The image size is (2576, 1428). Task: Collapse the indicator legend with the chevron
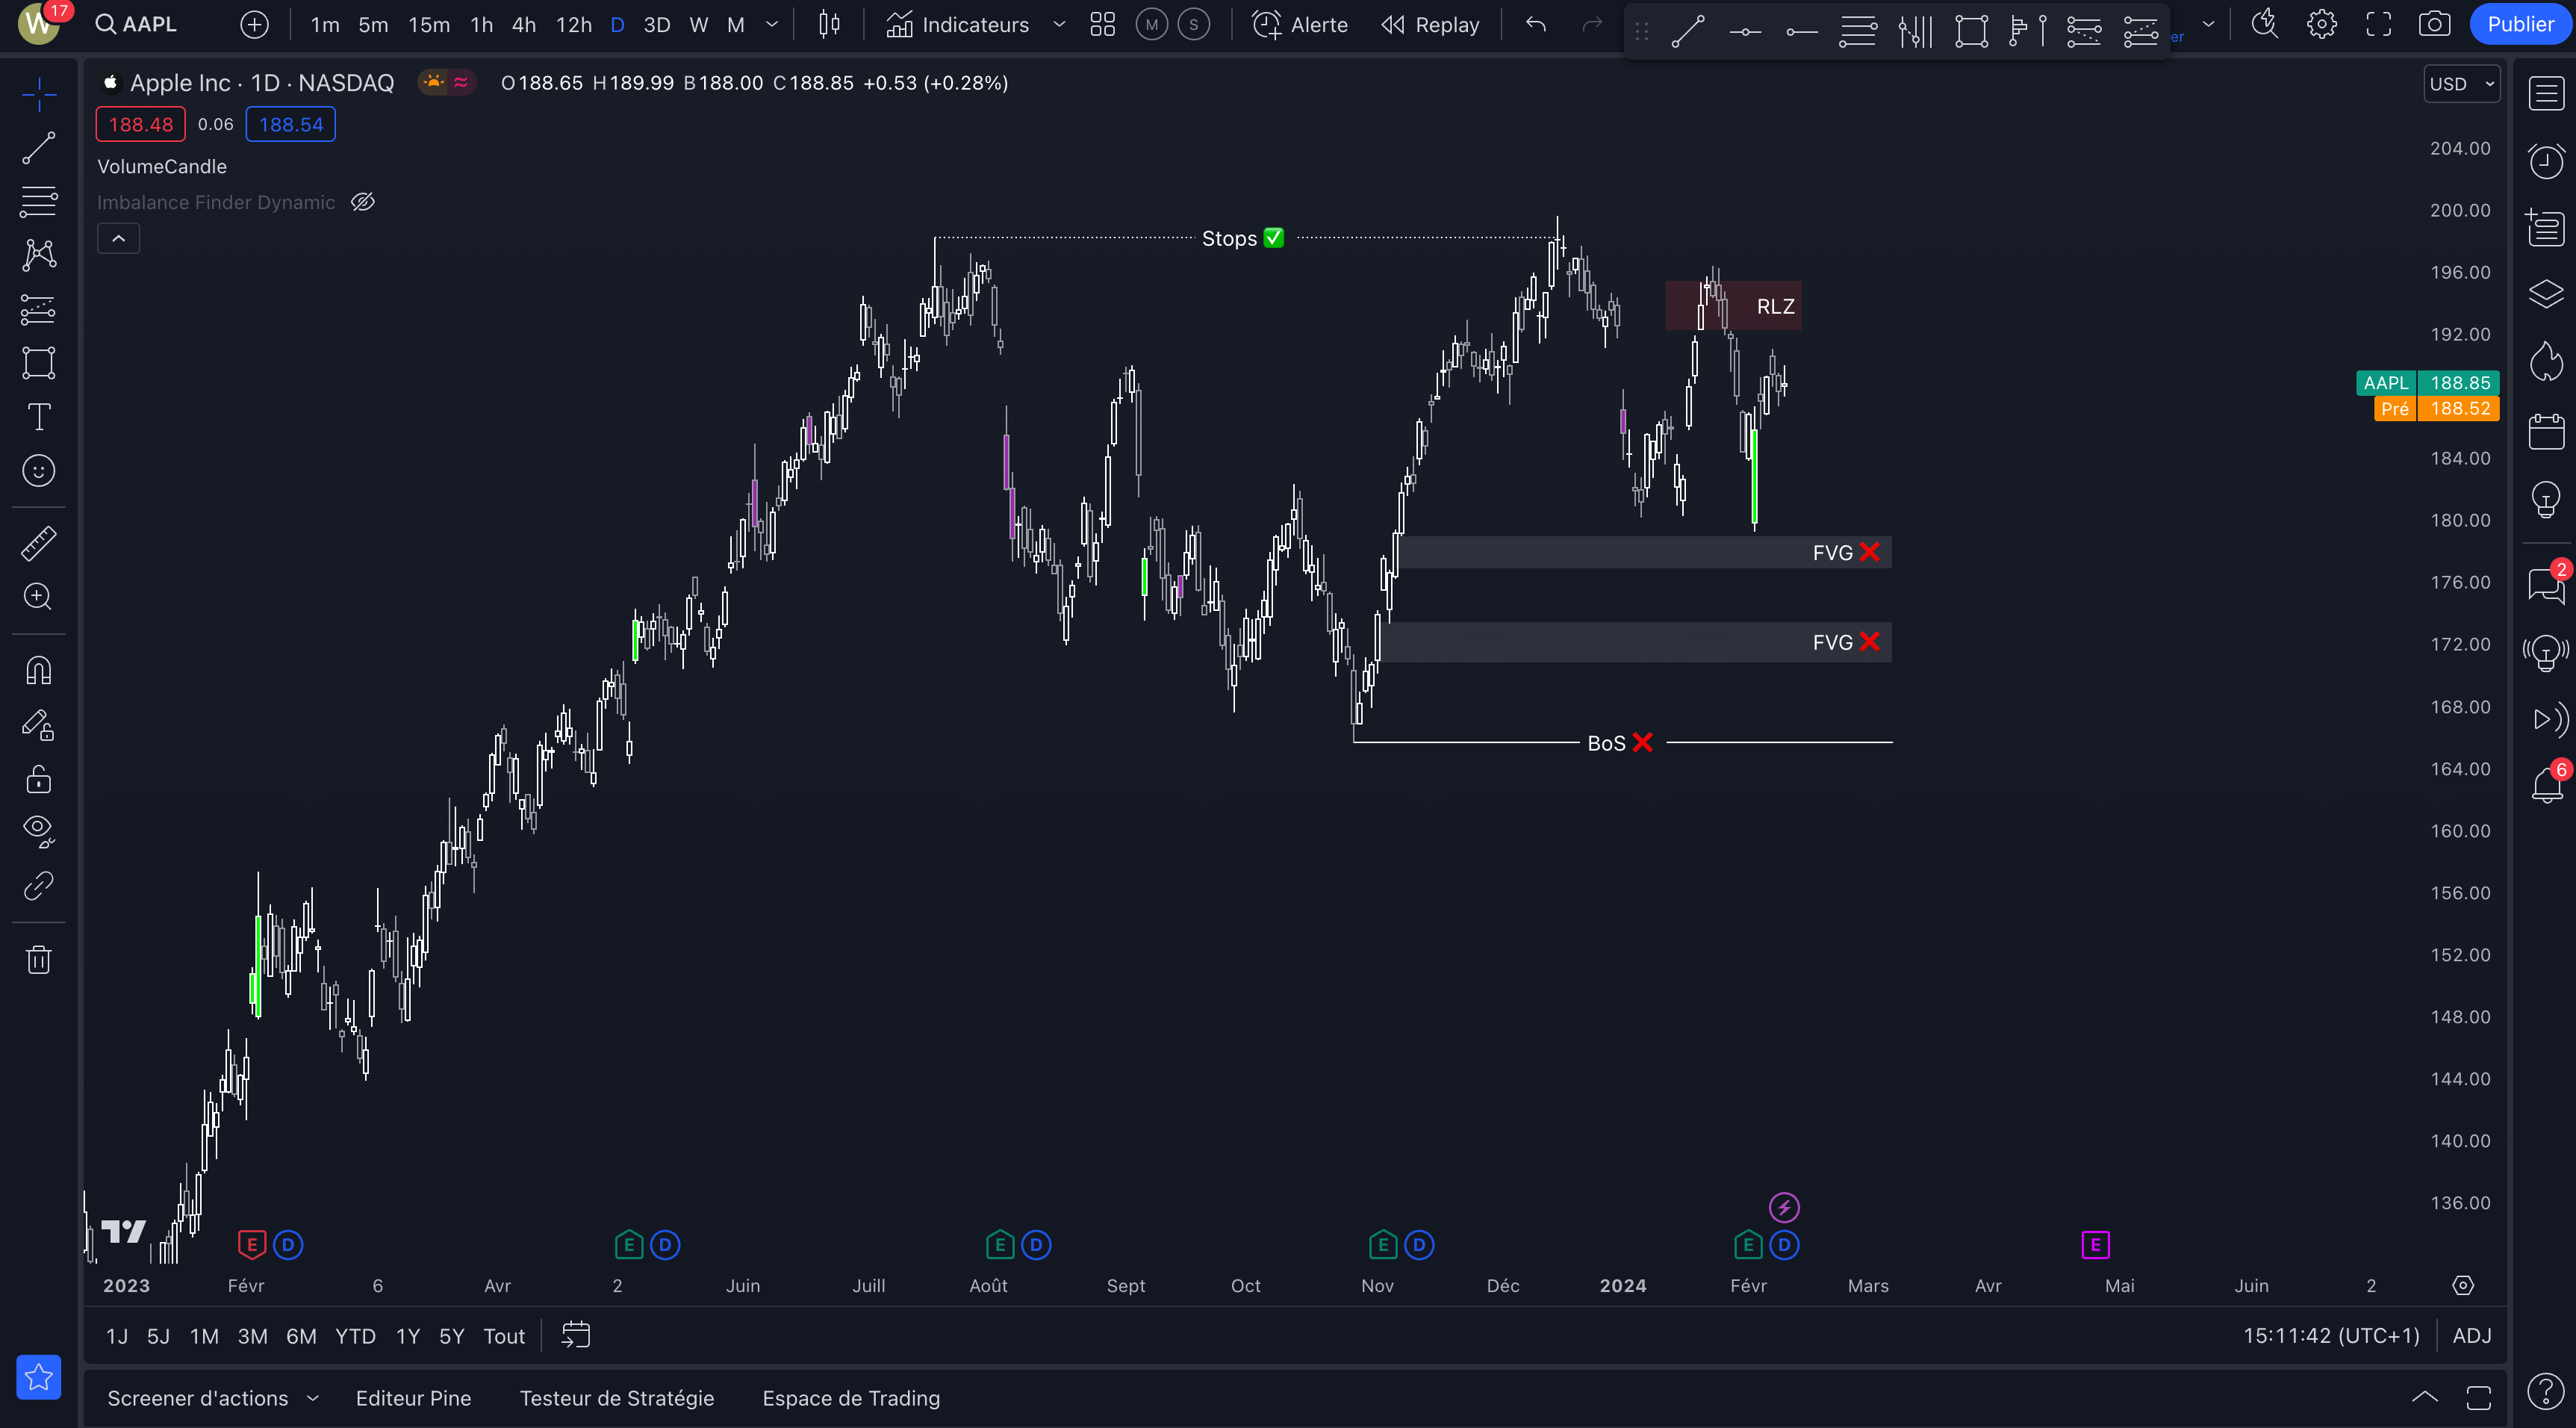tap(118, 238)
